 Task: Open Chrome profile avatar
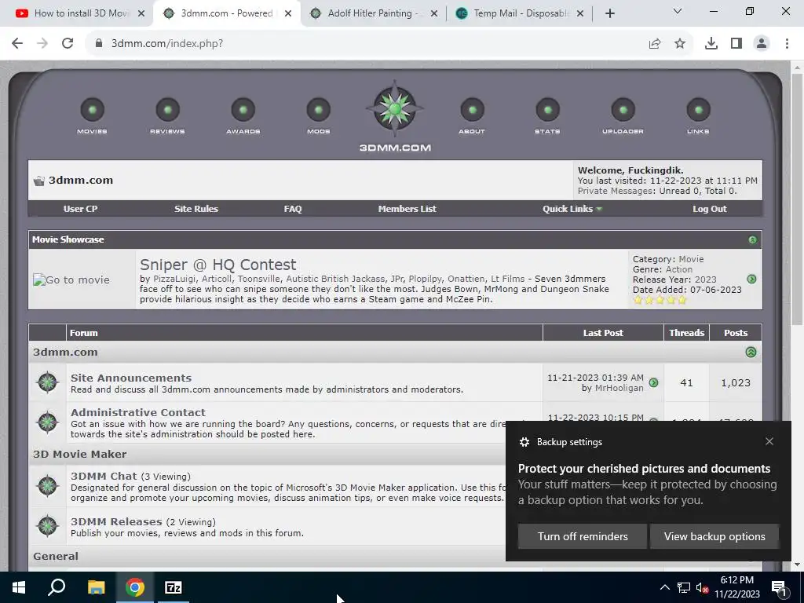[762, 44]
